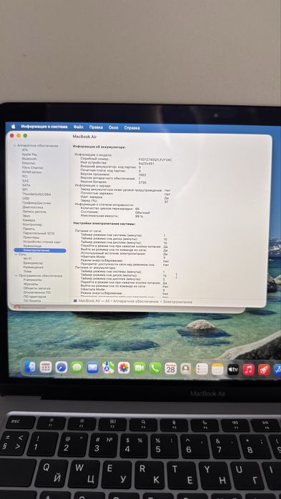Select Wi-Fi under Сеть
The image size is (281, 499).
click(28, 259)
